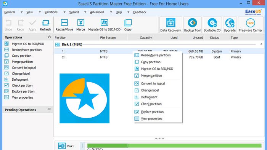
Task: Click the Upgrade globe icon
Action: [x=230, y=23]
